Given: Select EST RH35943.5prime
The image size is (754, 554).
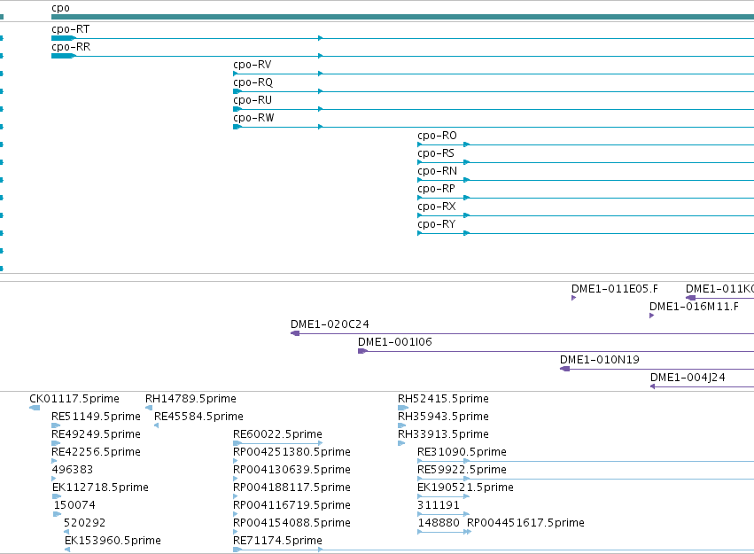Looking at the screenshot, I should (x=443, y=417).
